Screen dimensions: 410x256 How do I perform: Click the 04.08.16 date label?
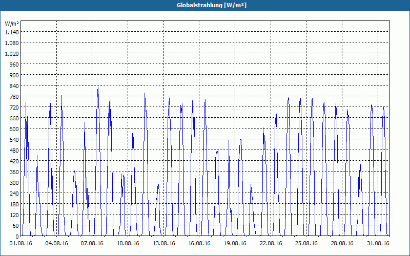pyautogui.click(x=56, y=244)
